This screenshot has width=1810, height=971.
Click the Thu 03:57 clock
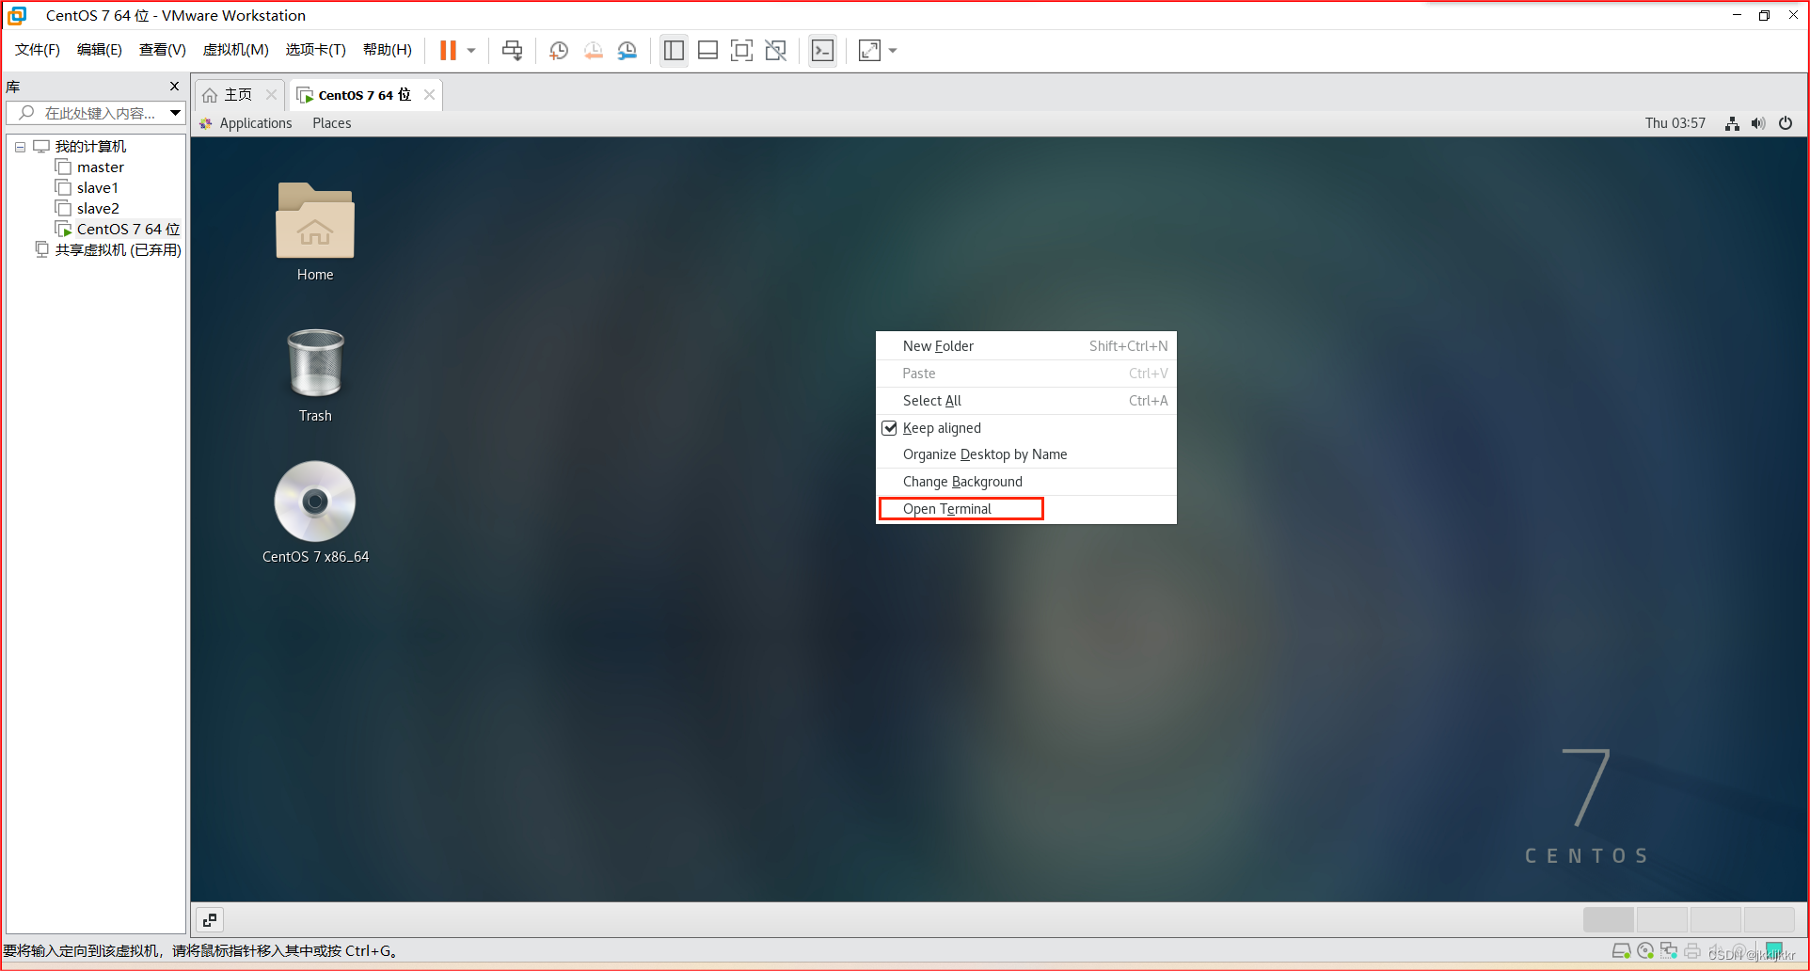point(1675,123)
